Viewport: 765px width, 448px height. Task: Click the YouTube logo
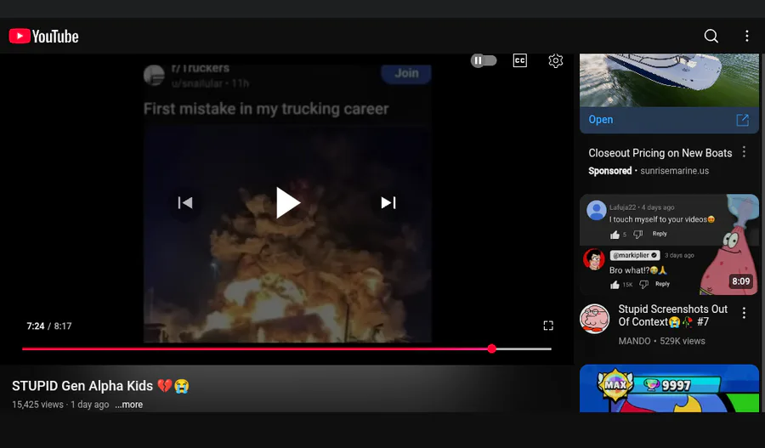(x=43, y=36)
